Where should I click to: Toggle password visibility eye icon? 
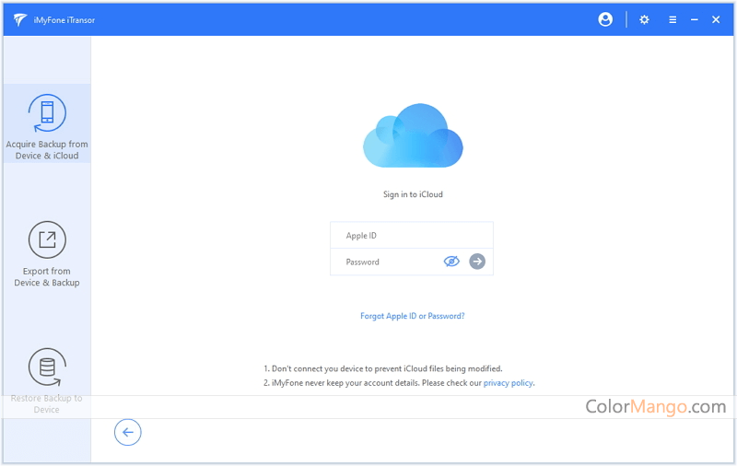(451, 262)
